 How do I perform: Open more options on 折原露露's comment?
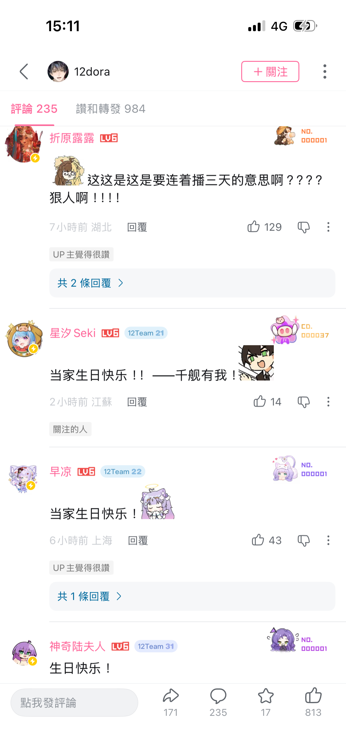328,227
